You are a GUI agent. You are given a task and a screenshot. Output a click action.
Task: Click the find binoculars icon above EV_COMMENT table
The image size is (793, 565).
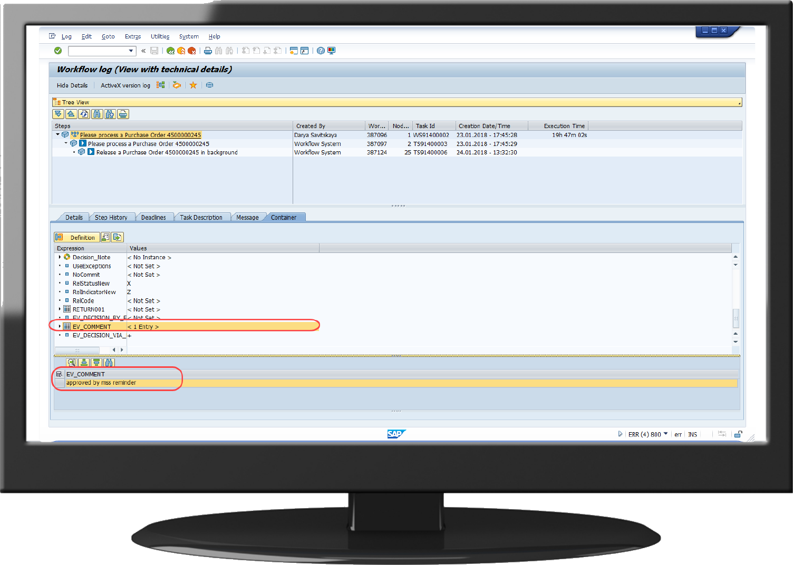[109, 362]
